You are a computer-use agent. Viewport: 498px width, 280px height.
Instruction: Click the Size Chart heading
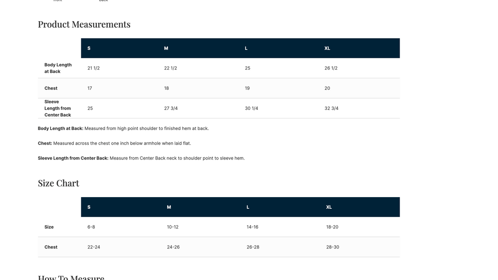pos(59,183)
